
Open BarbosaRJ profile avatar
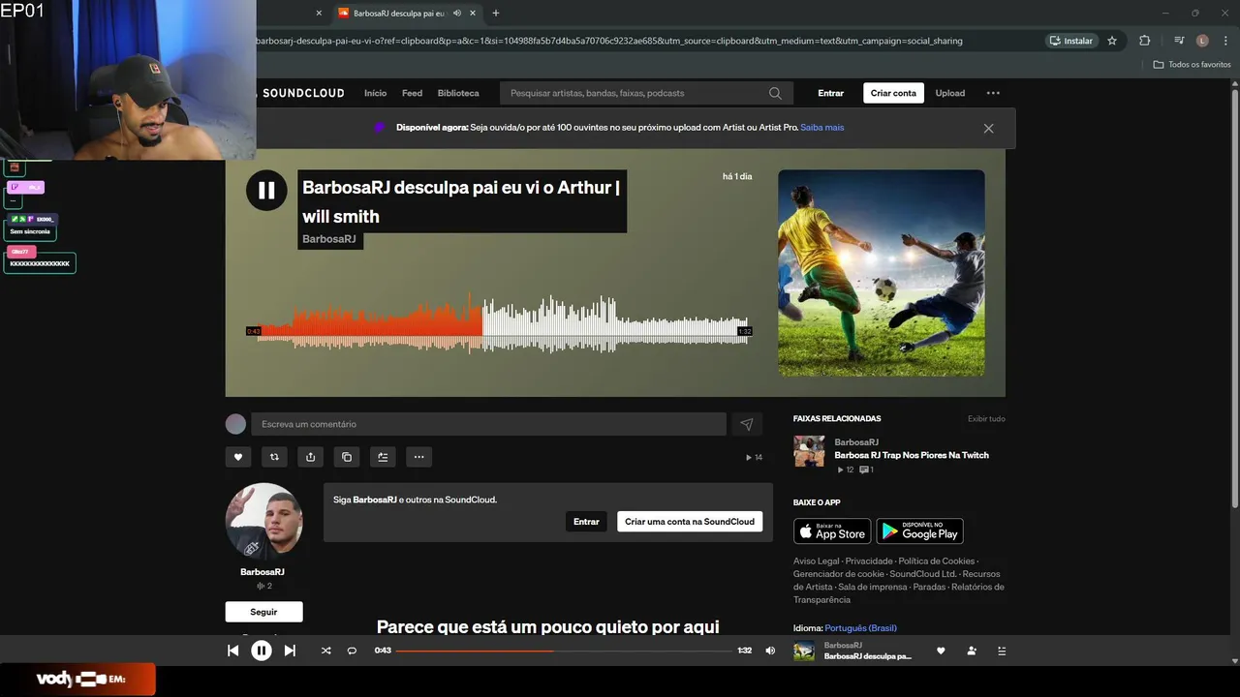[263, 521]
